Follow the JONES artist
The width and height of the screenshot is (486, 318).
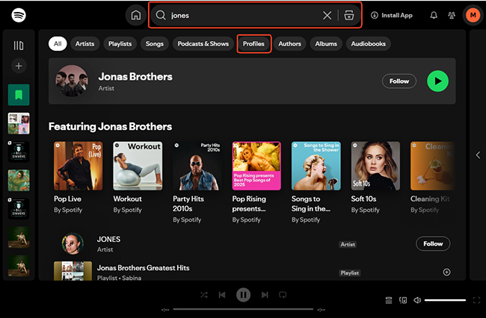tap(433, 244)
